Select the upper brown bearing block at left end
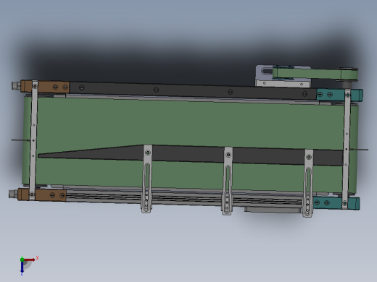The height and width of the screenshot is (282, 377). click(x=45, y=87)
